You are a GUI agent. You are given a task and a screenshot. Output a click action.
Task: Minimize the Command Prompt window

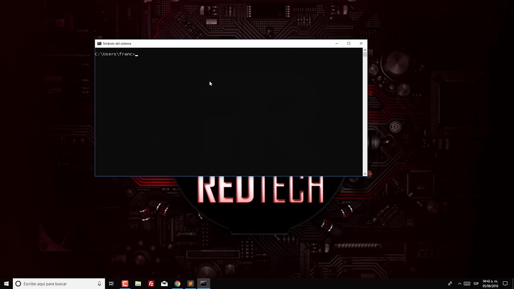pos(337,43)
